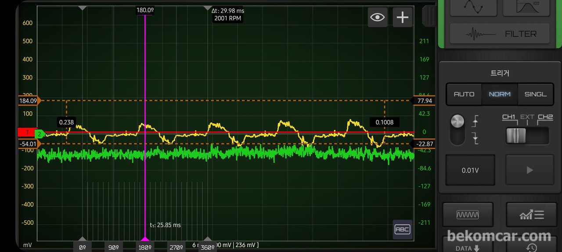Screen dimensions: 562x252
Task: Tap the 2001 RPM readout
Action: (228, 18)
